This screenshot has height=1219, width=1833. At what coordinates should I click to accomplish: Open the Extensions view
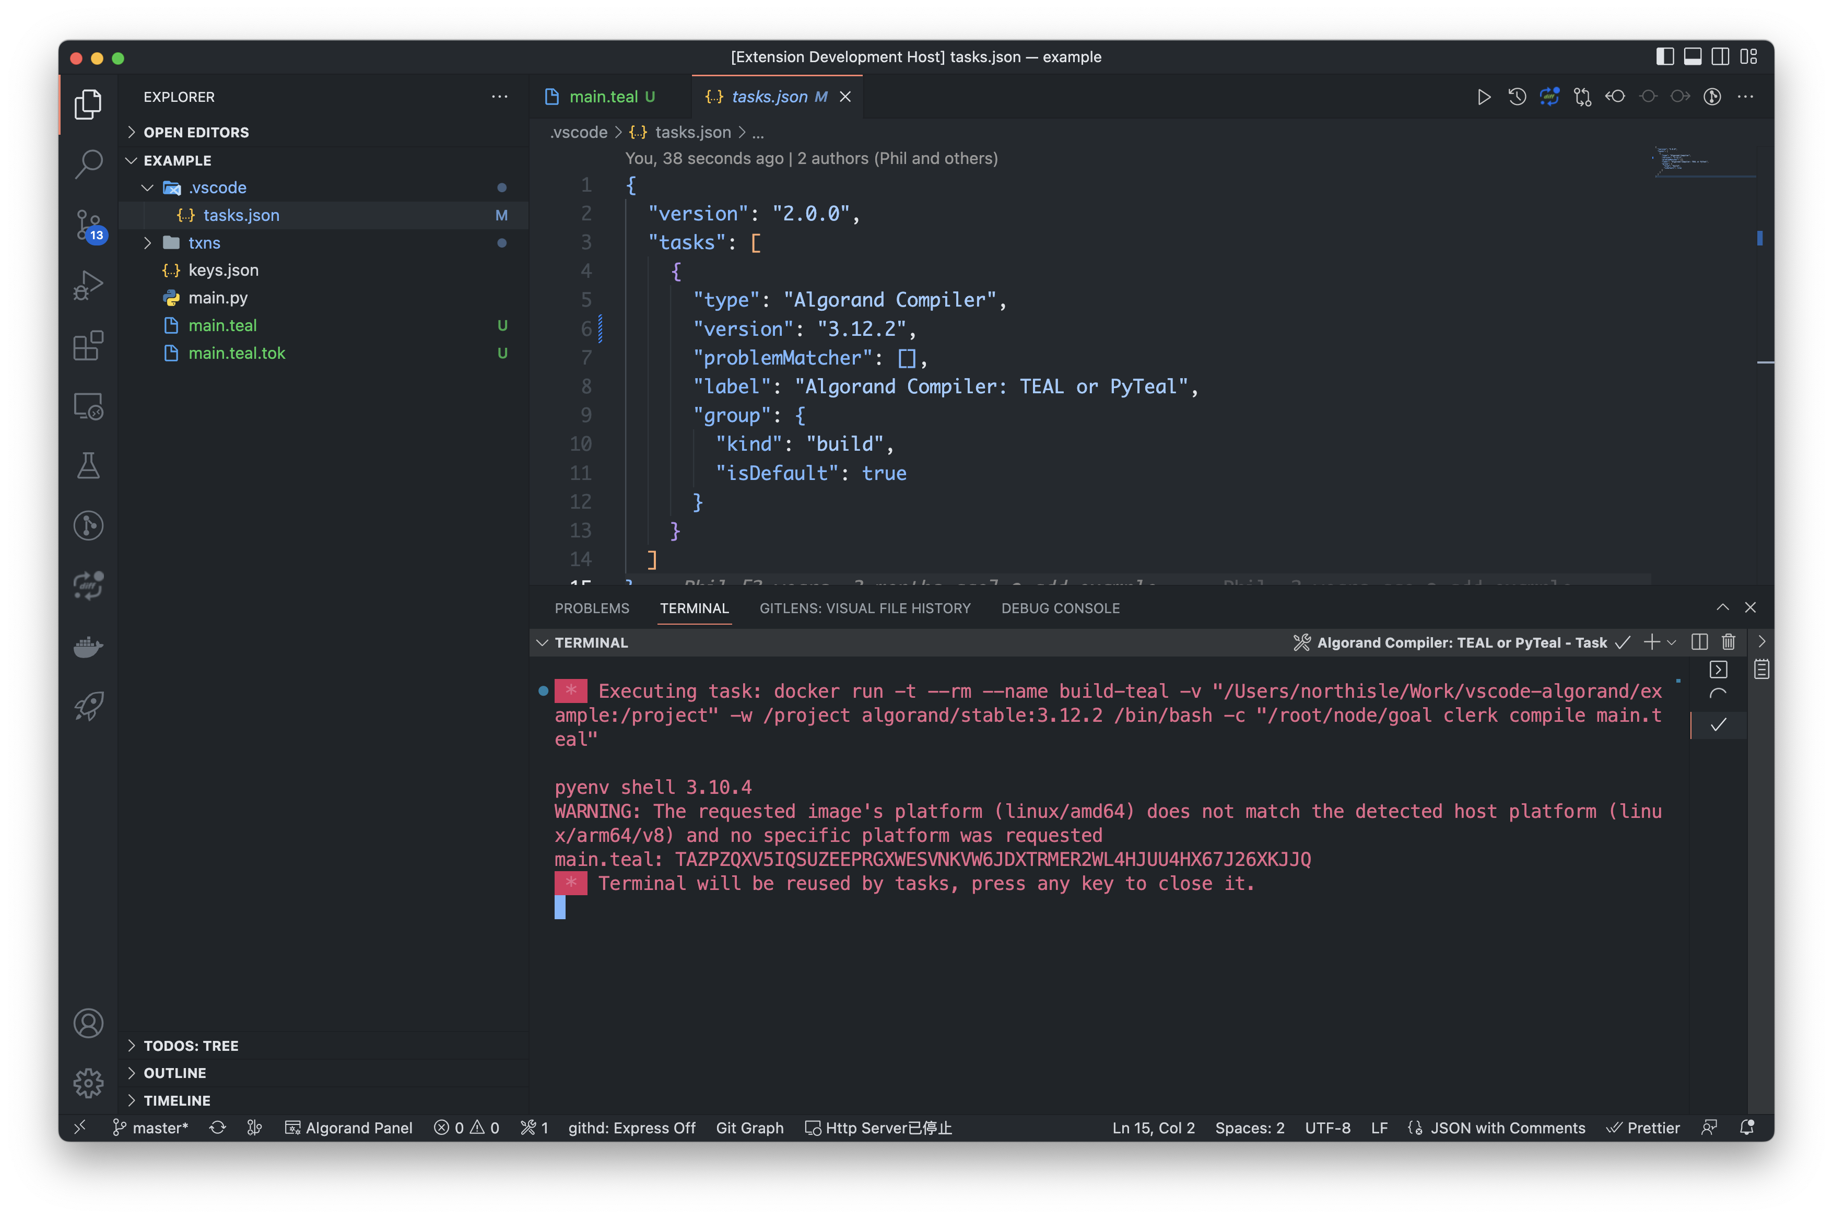89,346
